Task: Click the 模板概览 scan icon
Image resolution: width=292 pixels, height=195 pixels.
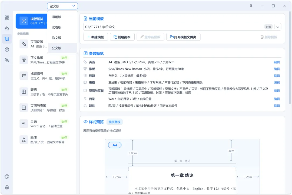Action: pos(24,21)
